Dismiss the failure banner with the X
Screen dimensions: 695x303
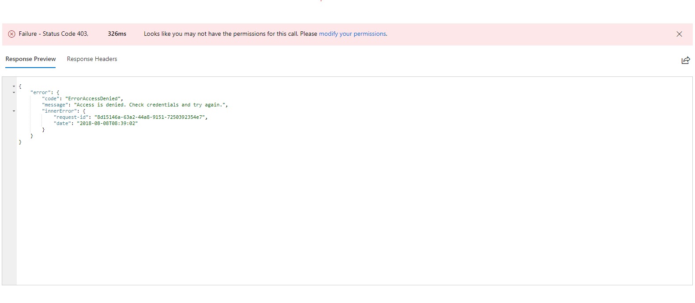coord(679,34)
